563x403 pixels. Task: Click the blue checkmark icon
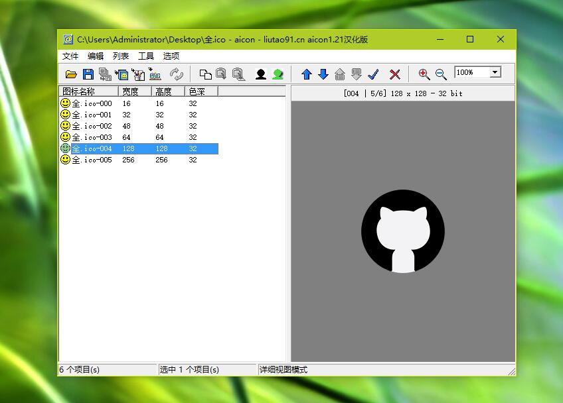(373, 74)
